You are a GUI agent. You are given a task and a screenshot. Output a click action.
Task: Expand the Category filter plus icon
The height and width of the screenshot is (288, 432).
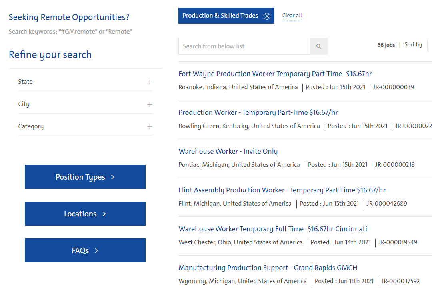tap(150, 127)
